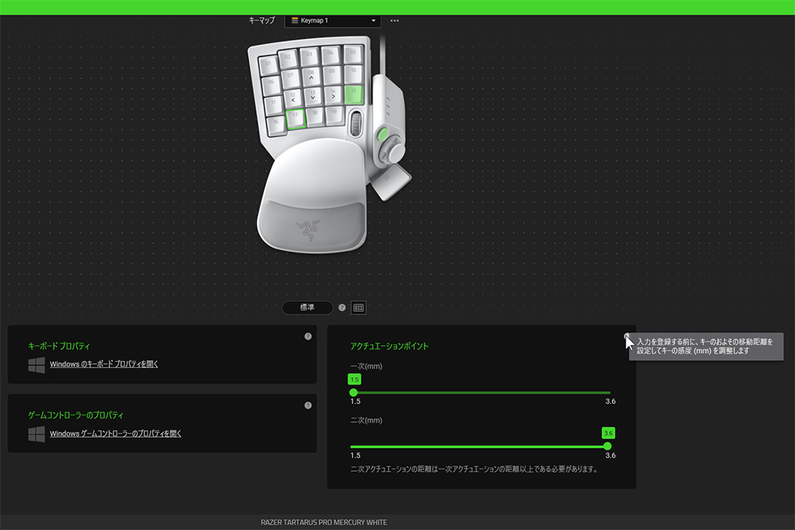Viewport: 795px width, 530px height.
Task: Open help for ゲームコントローラーのプロパティ panel
Action: pyautogui.click(x=307, y=405)
